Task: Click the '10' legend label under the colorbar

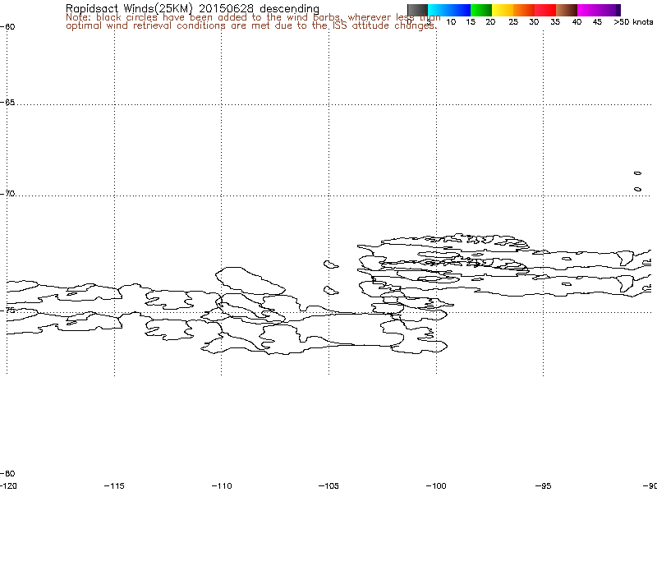Action: tap(451, 22)
